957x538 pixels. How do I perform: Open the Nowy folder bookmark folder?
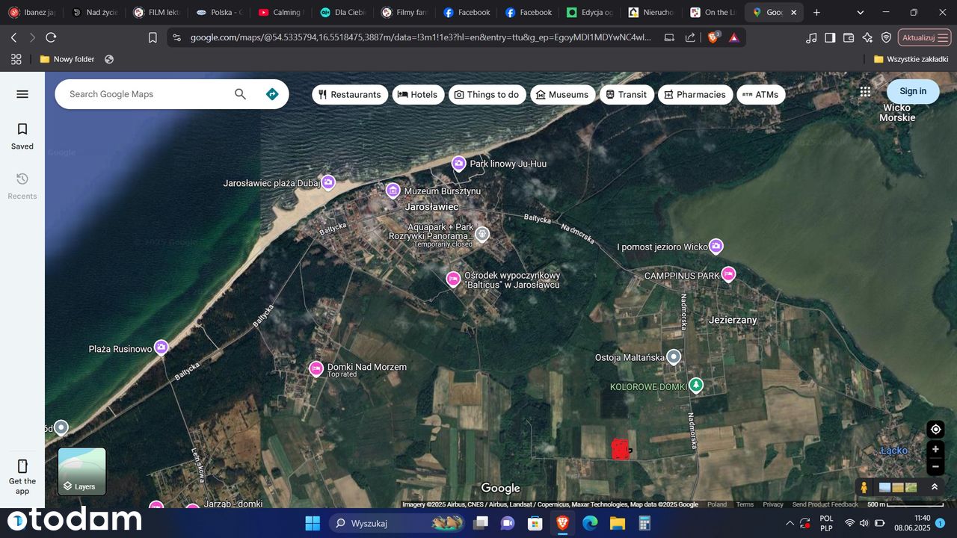point(67,59)
